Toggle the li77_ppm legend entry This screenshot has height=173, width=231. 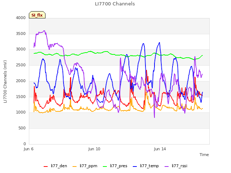tap(85, 166)
